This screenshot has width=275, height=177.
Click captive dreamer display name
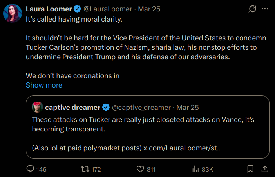coord(72,108)
